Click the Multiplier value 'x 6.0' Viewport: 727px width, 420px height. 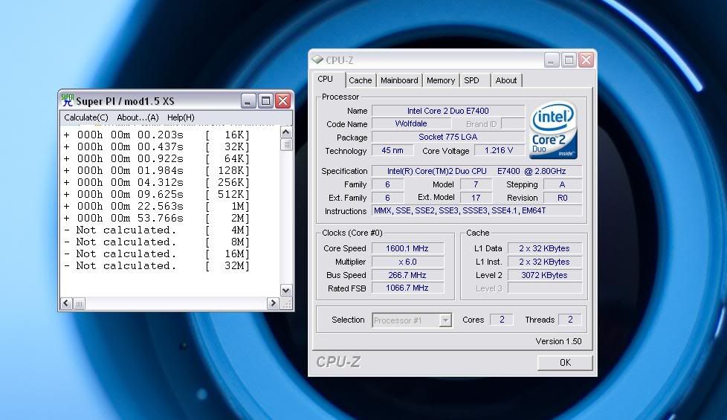407,262
